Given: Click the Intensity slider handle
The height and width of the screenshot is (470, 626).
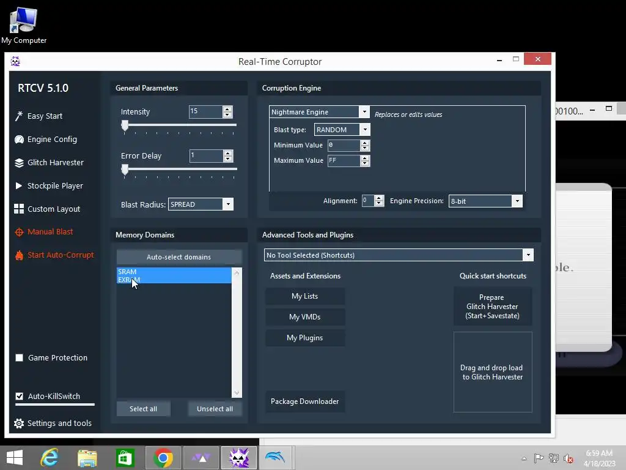Looking at the screenshot, I should (x=125, y=125).
